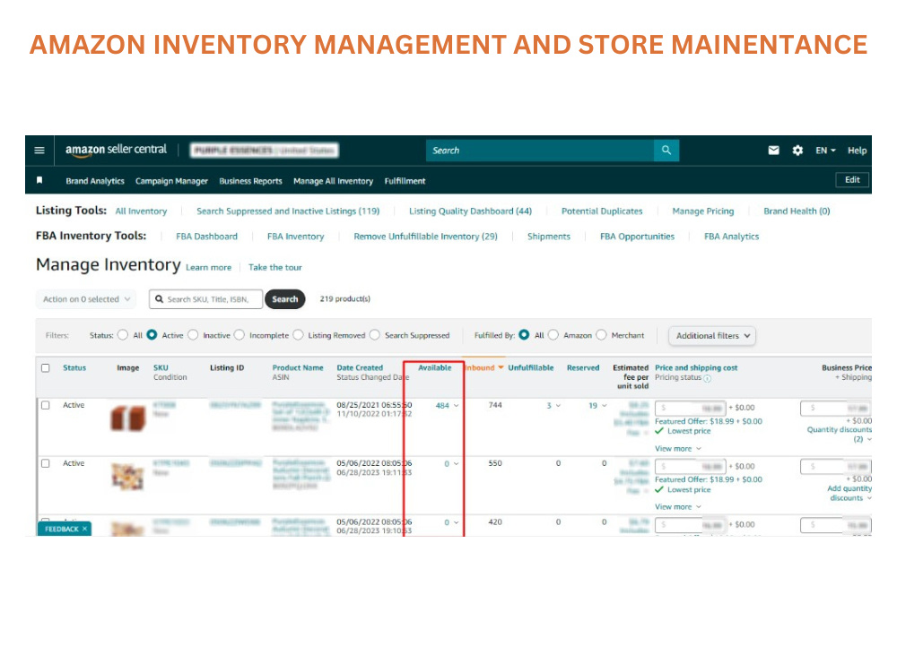
Task: Click Add quantity discounts link
Action: [849, 493]
